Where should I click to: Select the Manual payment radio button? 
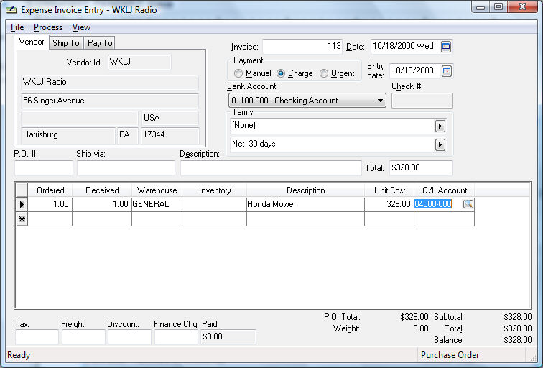tap(238, 73)
